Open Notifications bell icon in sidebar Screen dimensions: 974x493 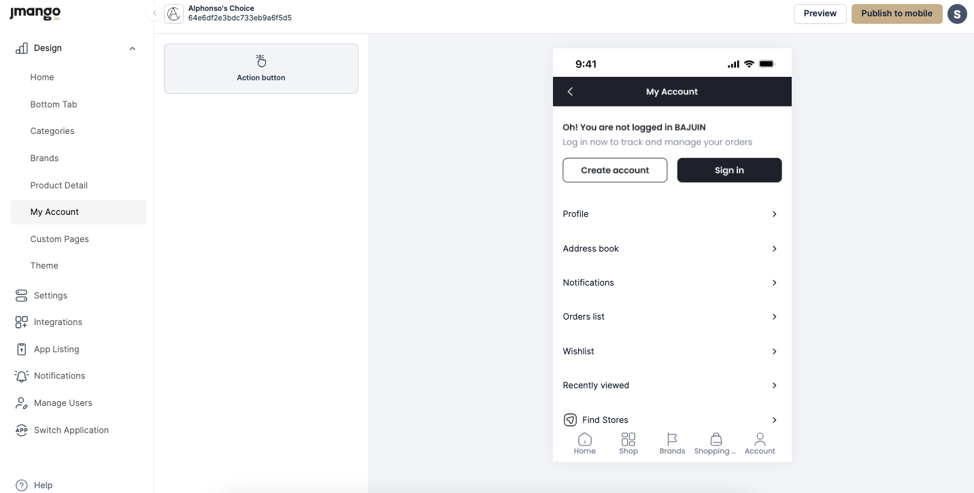click(21, 376)
